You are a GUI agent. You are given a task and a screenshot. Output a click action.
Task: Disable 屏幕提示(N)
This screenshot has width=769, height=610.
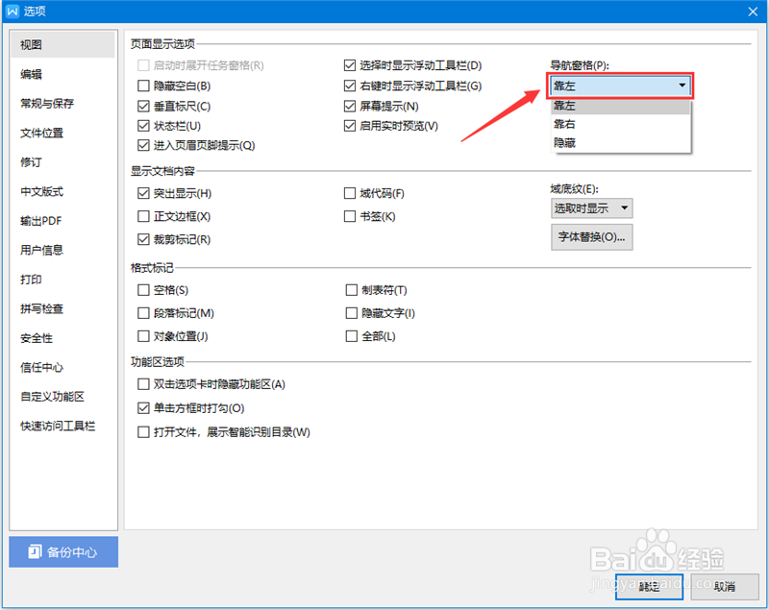[352, 106]
